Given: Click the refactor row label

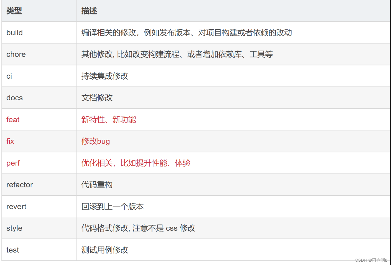Looking at the screenshot, I should click(x=19, y=185).
